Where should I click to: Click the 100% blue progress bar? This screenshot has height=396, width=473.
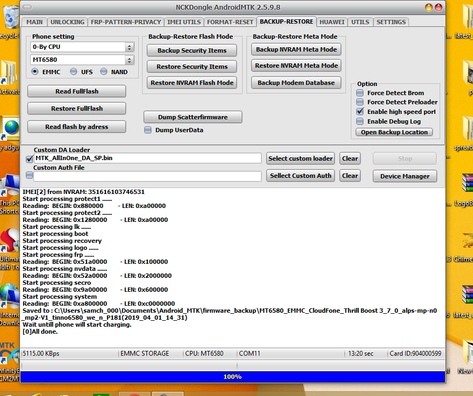232,377
